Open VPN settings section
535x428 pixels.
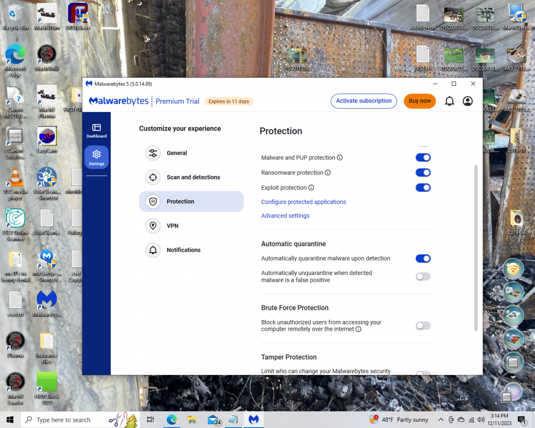click(x=191, y=226)
